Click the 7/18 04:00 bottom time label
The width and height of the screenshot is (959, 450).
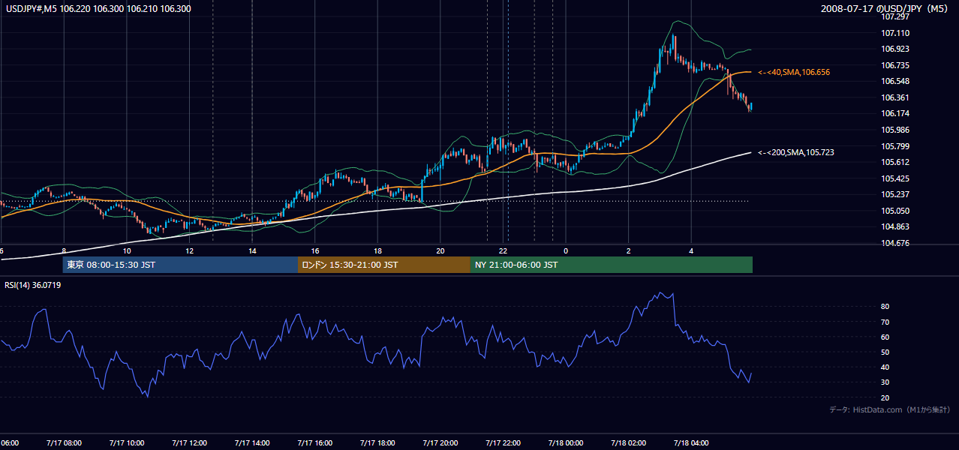pos(691,443)
